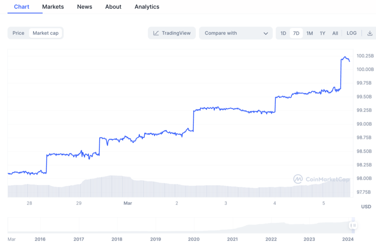Switch to the Markets tab
376x246 pixels.
(x=53, y=7)
